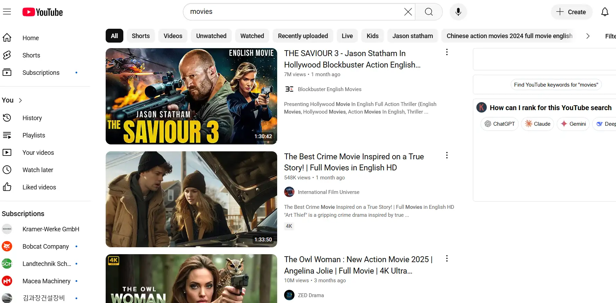
Task: Open the hamburger guide menu
Action: 7,12
